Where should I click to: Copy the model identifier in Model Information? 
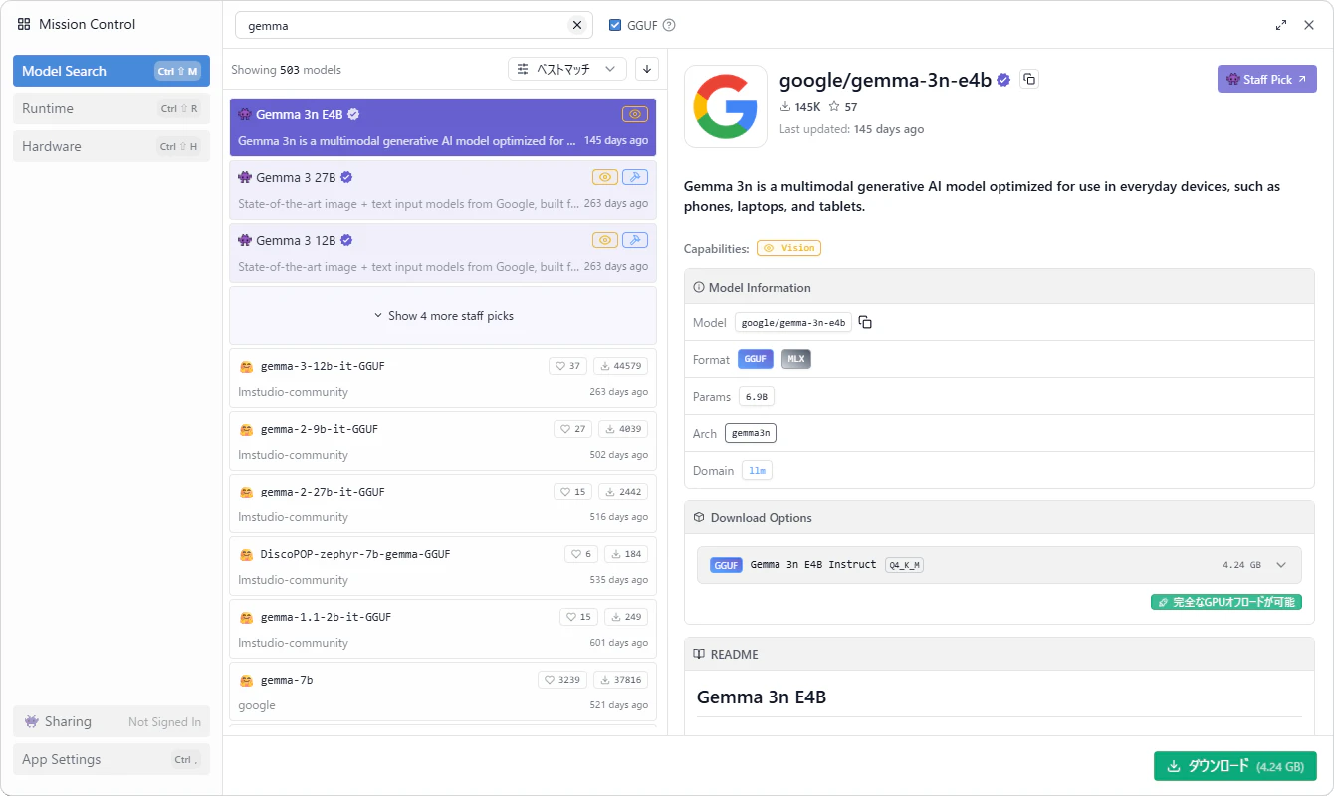pos(865,322)
